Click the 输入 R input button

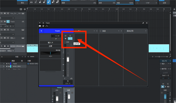click(50, 42)
